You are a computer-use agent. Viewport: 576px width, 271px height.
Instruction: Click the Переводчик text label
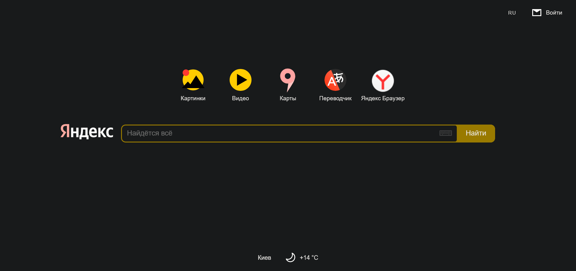click(335, 98)
